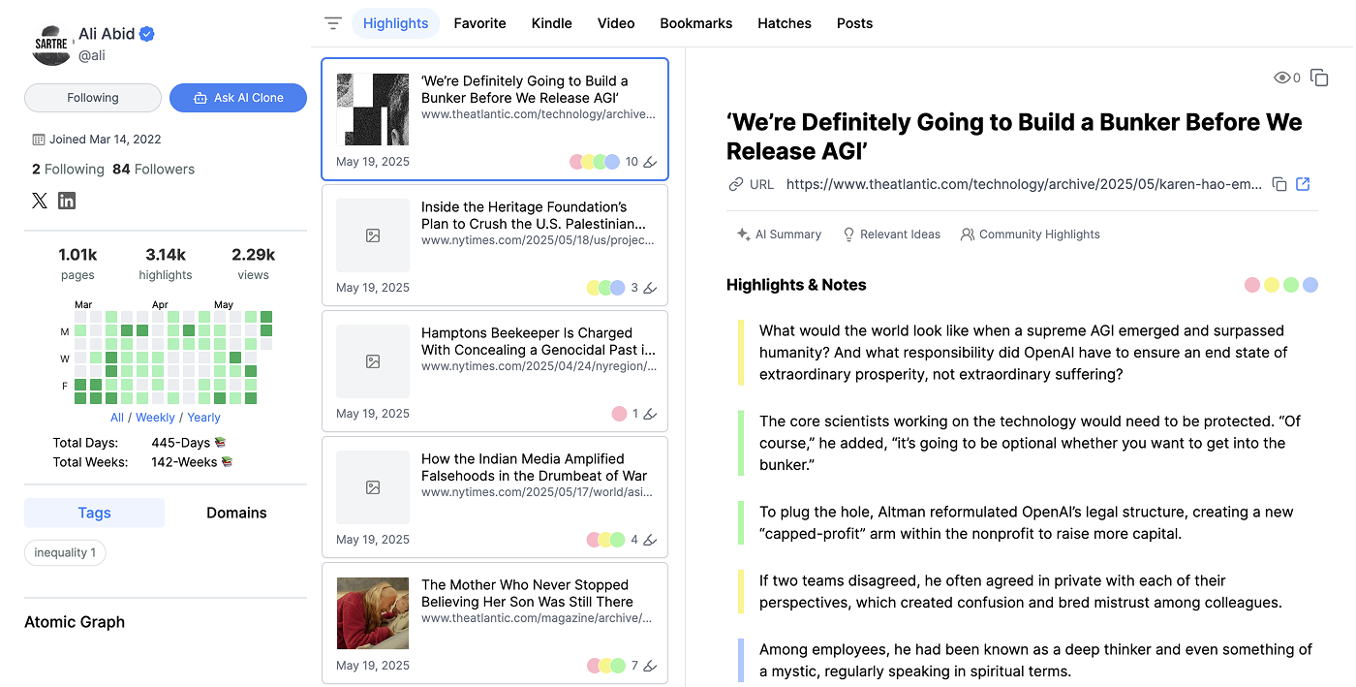This screenshot has width=1356, height=687.
Task: Select the Tags tab in sidebar
Action: coord(94,513)
